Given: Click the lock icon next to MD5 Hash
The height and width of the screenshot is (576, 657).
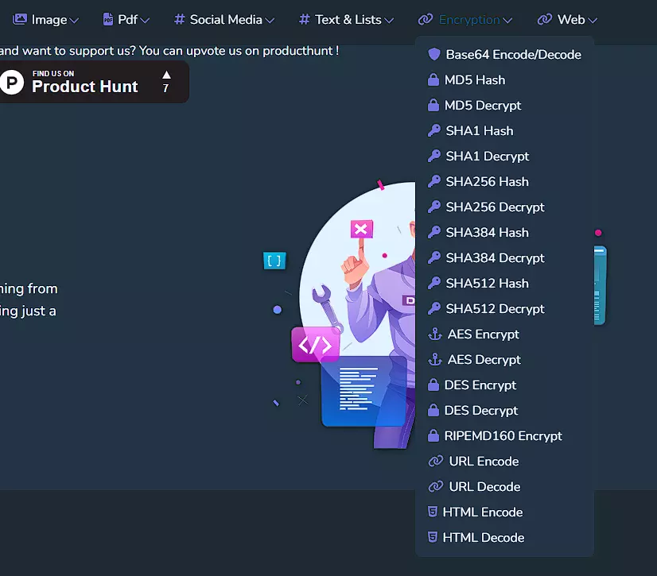Looking at the screenshot, I should tap(433, 80).
